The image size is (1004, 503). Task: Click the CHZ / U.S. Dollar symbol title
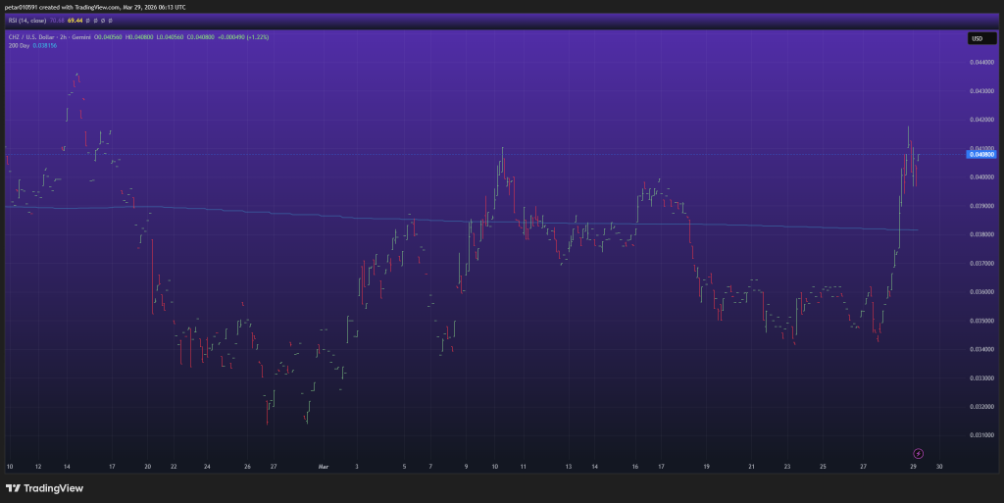pyautogui.click(x=35, y=36)
